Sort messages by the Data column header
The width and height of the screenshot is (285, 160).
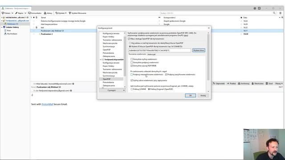coord(245,18)
